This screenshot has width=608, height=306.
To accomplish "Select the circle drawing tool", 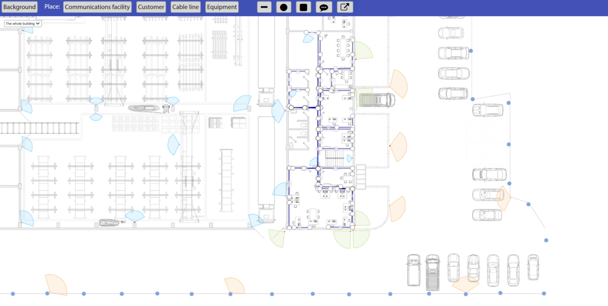I will pyautogui.click(x=284, y=7).
